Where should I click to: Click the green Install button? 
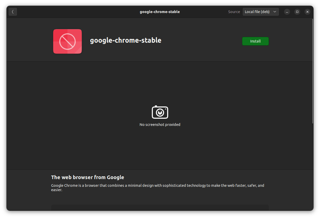point(255,41)
